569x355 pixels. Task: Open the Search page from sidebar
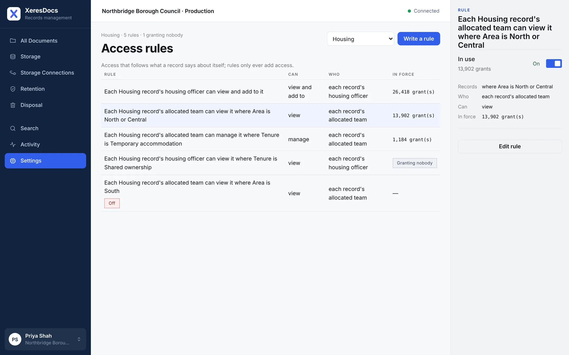[x=45, y=128]
